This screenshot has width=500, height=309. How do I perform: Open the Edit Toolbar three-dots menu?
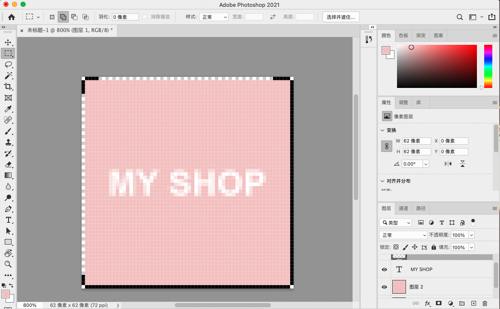(x=8, y=275)
